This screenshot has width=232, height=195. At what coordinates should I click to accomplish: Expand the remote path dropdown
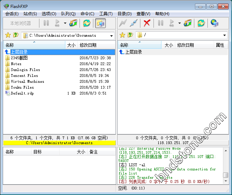[224, 35]
